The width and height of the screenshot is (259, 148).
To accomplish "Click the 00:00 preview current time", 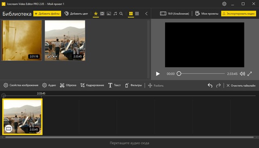I will [171, 74].
